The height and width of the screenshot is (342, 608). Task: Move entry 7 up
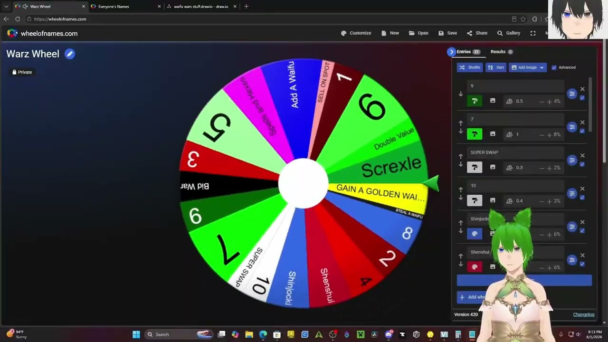pos(460,123)
